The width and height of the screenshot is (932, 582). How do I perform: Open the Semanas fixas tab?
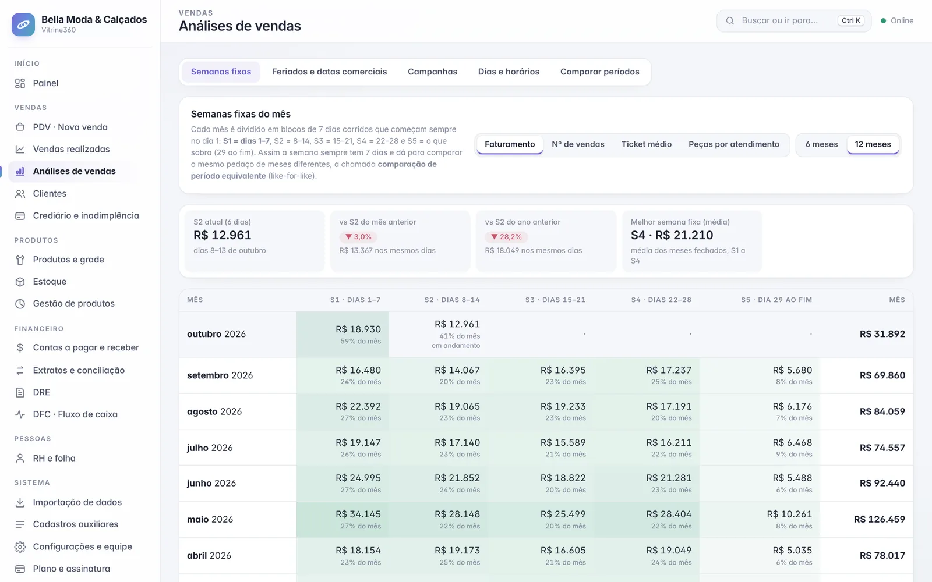click(x=221, y=72)
